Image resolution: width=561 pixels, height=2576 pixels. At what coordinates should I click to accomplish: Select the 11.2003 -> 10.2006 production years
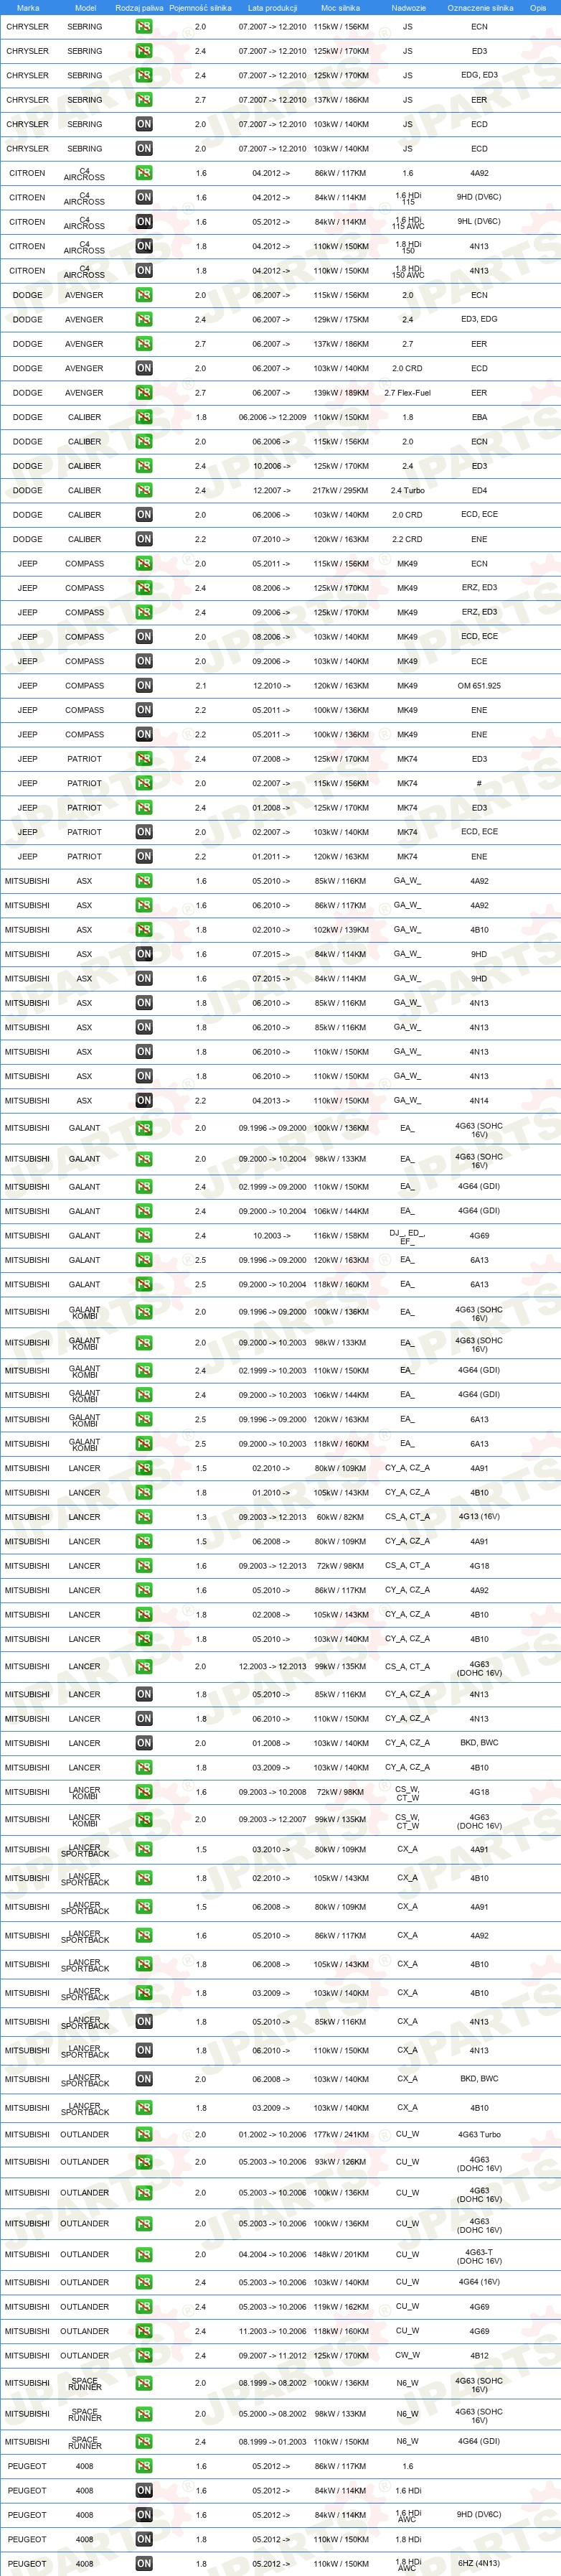(x=272, y=2331)
